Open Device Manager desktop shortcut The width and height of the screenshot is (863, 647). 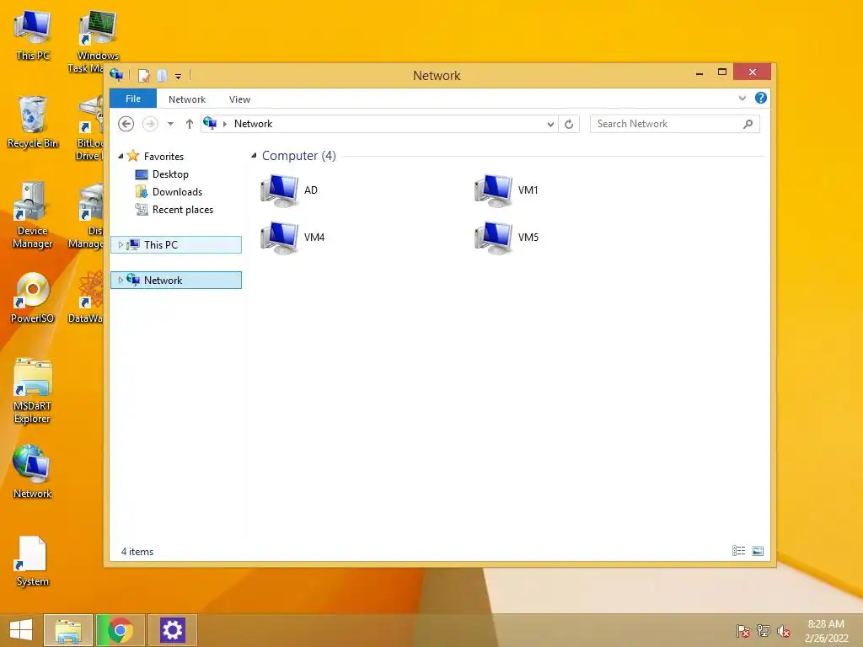[33, 216]
